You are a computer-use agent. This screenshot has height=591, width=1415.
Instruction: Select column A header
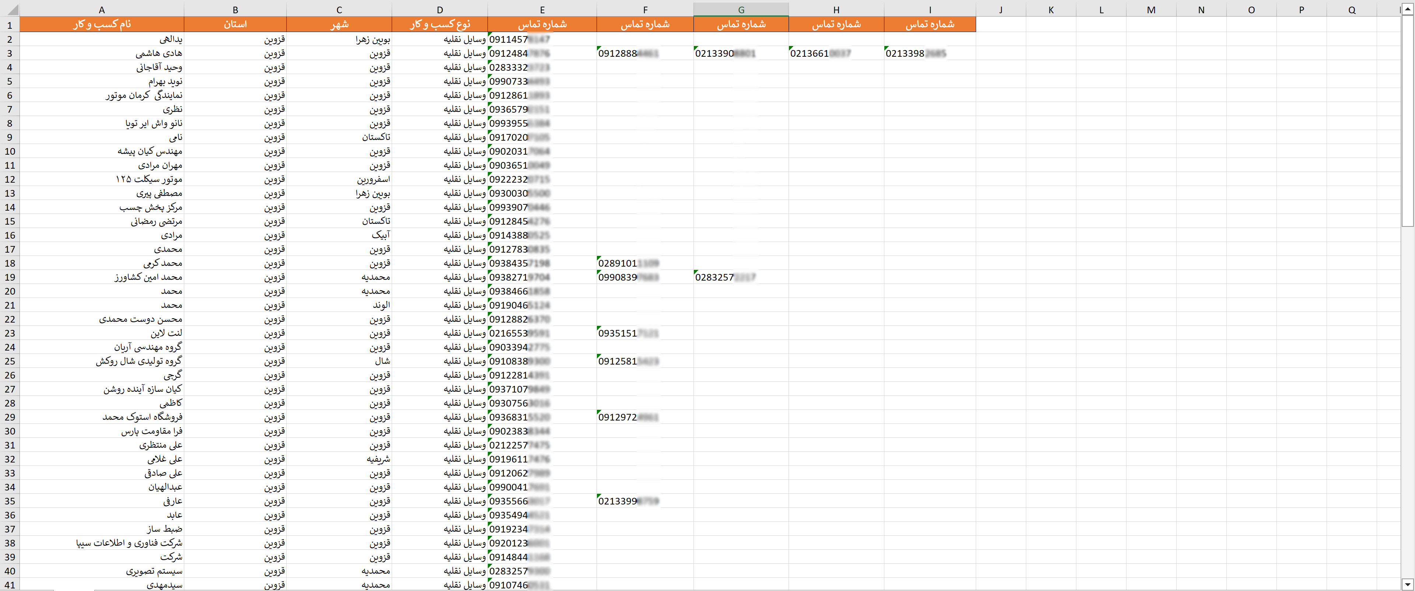click(102, 9)
